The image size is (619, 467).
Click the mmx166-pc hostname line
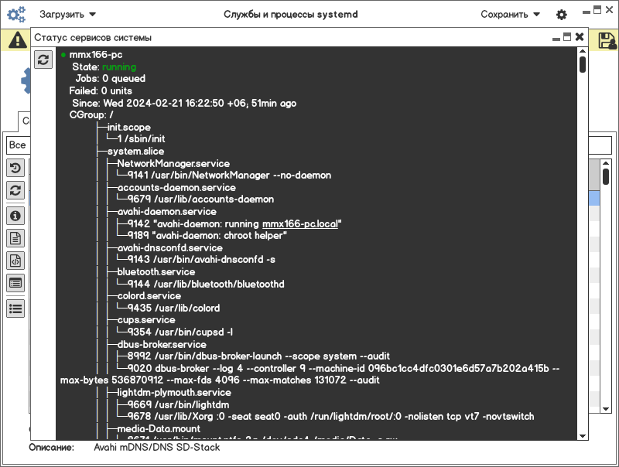pyautogui.click(x=96, y=55)
